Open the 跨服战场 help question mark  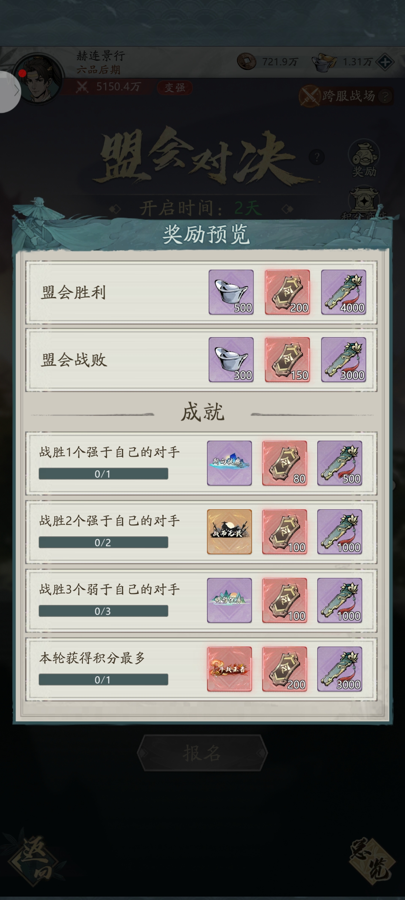(384, 97)
